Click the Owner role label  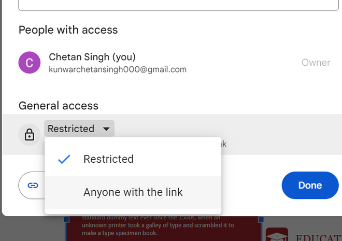pyautogui.click(x=316, y=63)
